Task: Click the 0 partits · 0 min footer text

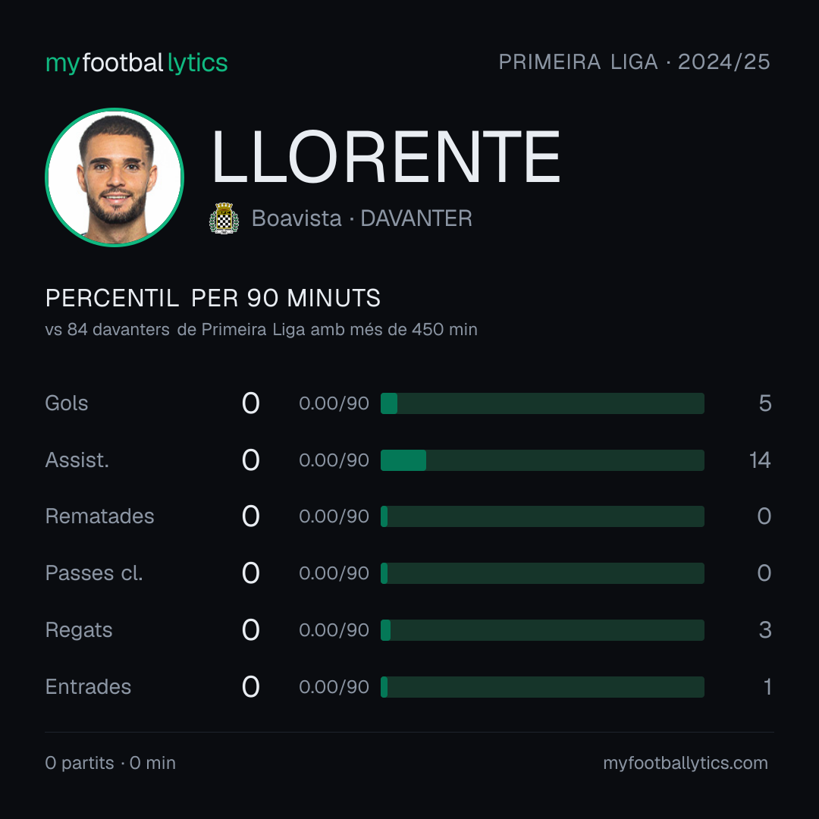Action: [110, 763]
